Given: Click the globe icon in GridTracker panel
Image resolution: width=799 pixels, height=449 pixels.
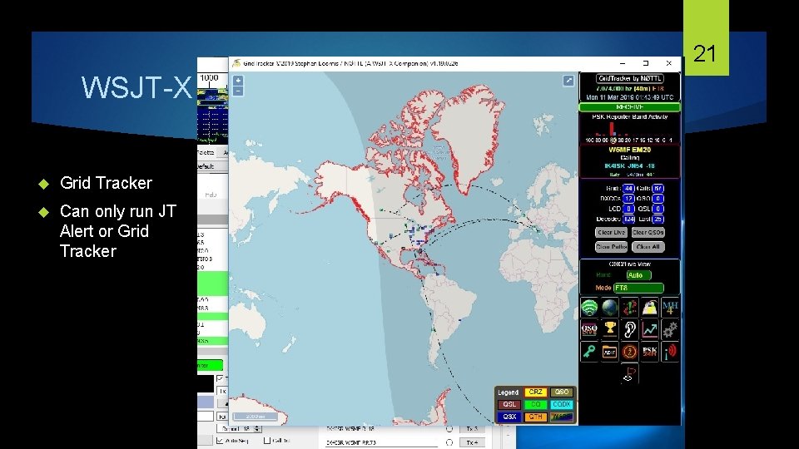Looking at the screenshot, I should tap(609, 308).
